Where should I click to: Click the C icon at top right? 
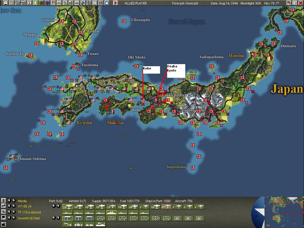coord(295,3)
